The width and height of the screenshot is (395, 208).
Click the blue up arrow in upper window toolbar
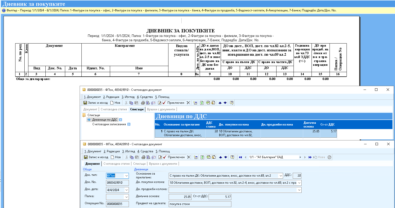[x=220, y=103]
